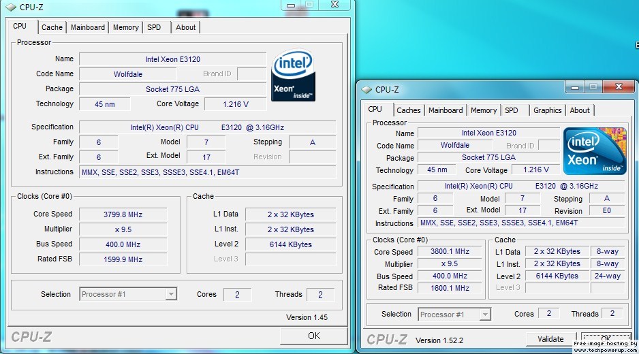Viewport: 639px width, 354px height.
Task: Click Rated FSB '1599.9 MHz' value
Action: click(x=123, y=259)
